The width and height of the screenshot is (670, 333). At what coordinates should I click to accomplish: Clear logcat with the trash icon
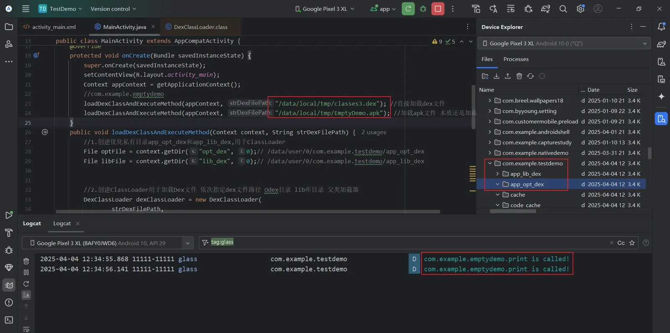click(x=26, y=261)
